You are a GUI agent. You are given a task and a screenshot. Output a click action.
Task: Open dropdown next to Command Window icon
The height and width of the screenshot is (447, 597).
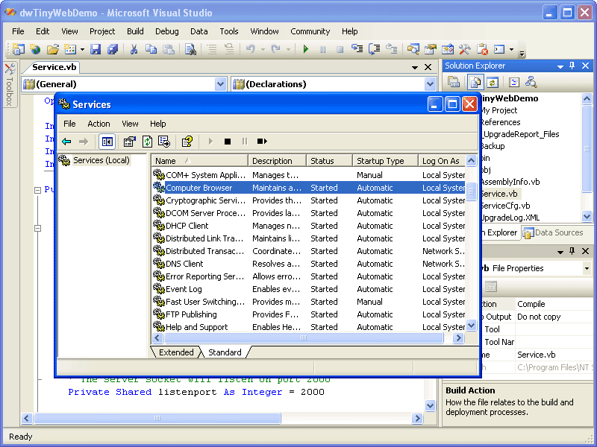pos(511,49)
